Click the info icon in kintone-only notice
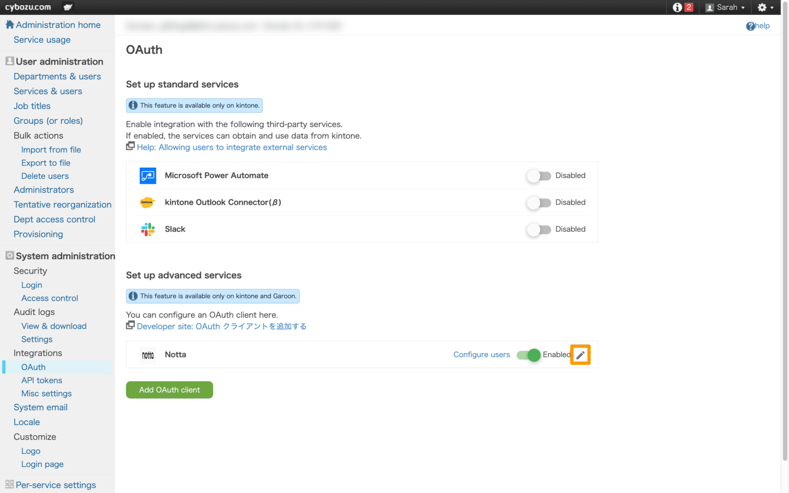The width and height of the screenshot is (789, 493). (x=133, y=106)
